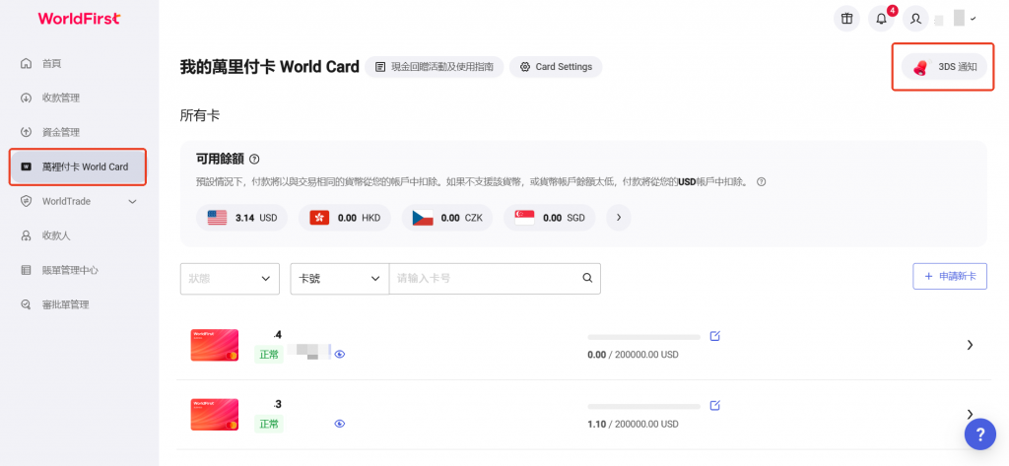The image size is (1009, 466).
Task: Select the 0.00 HKD balance chip
Action: pyautogui.click(x=344, y=218)
